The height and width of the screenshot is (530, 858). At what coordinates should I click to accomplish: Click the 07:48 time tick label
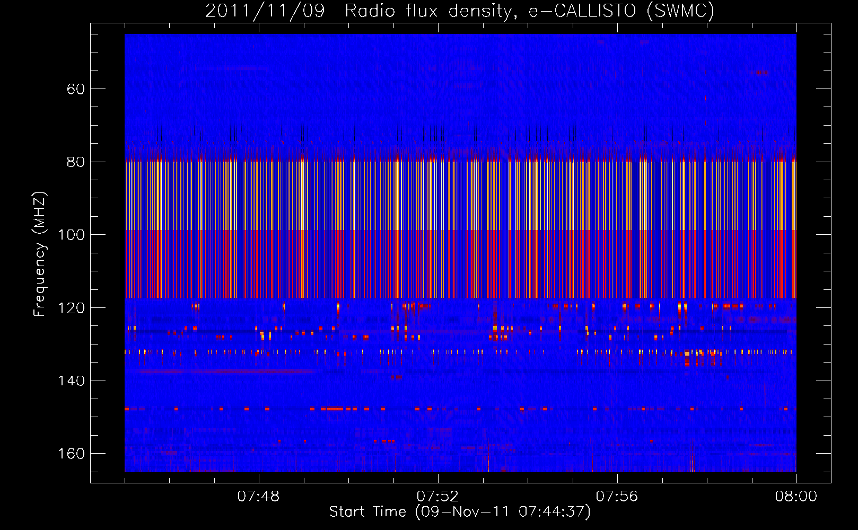(x=258, y=497)
